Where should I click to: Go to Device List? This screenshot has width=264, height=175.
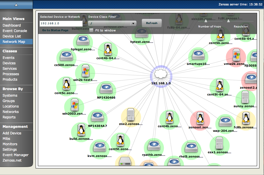click(x=12, y=36)
